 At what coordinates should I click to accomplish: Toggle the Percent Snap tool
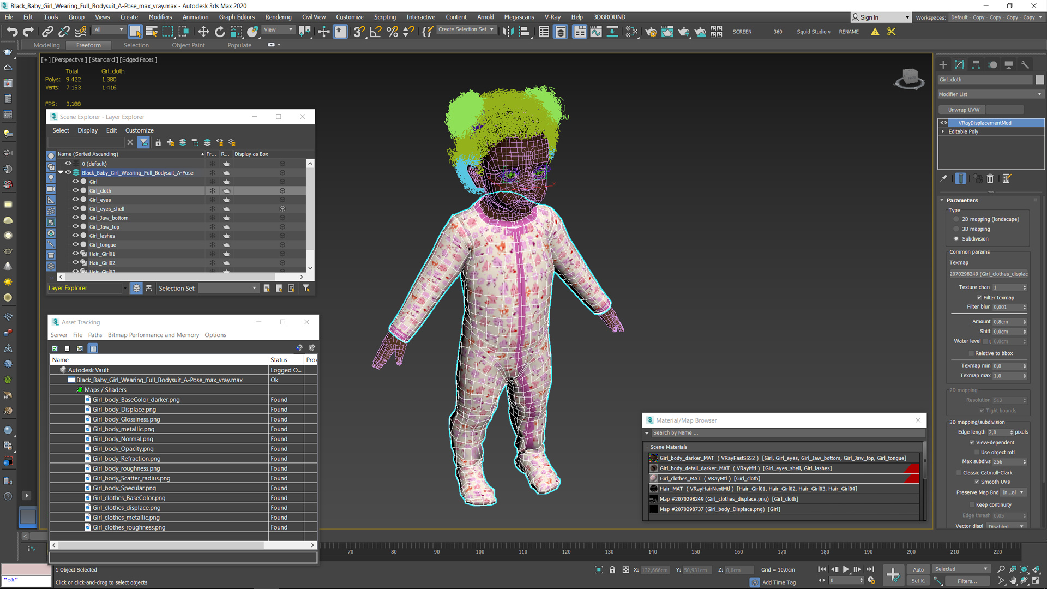coord(392,32)
